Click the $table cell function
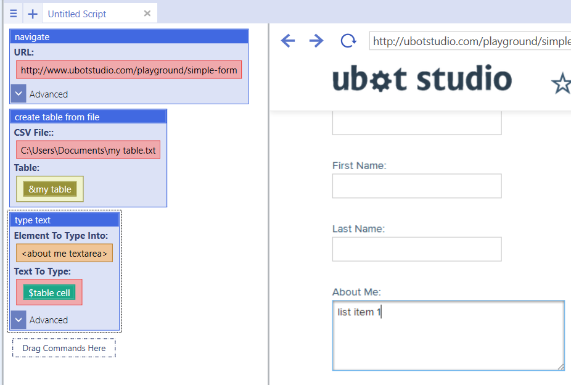This screenshot has width=571, height=385. pos(49,292)
